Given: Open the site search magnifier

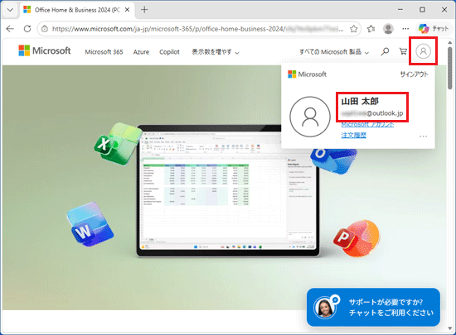Looking at the screenshot, I should point(385,51).
